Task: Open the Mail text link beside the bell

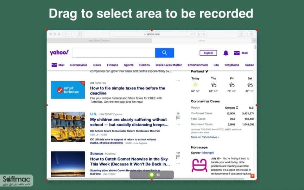Action: [x=245, y=53]
